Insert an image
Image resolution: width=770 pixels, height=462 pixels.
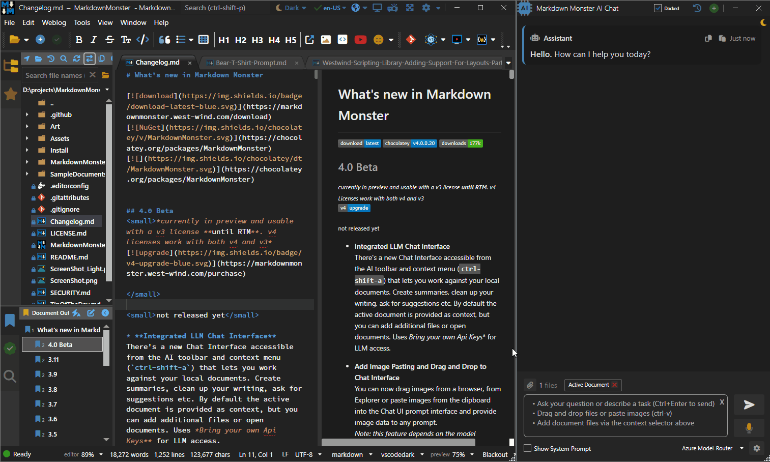[326, 40]
